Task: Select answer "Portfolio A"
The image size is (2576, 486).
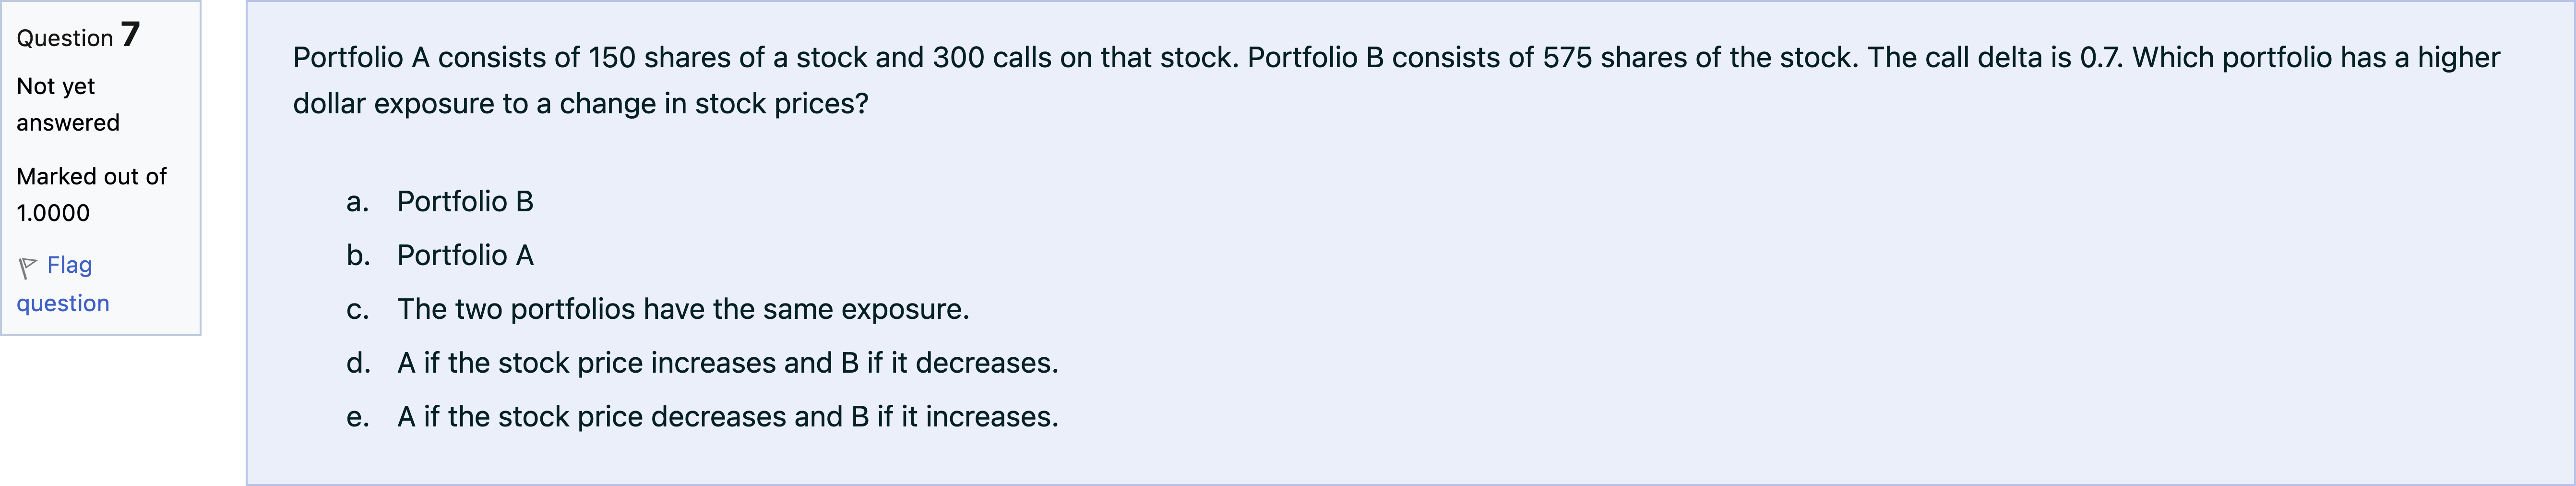Action: [465, 256]
